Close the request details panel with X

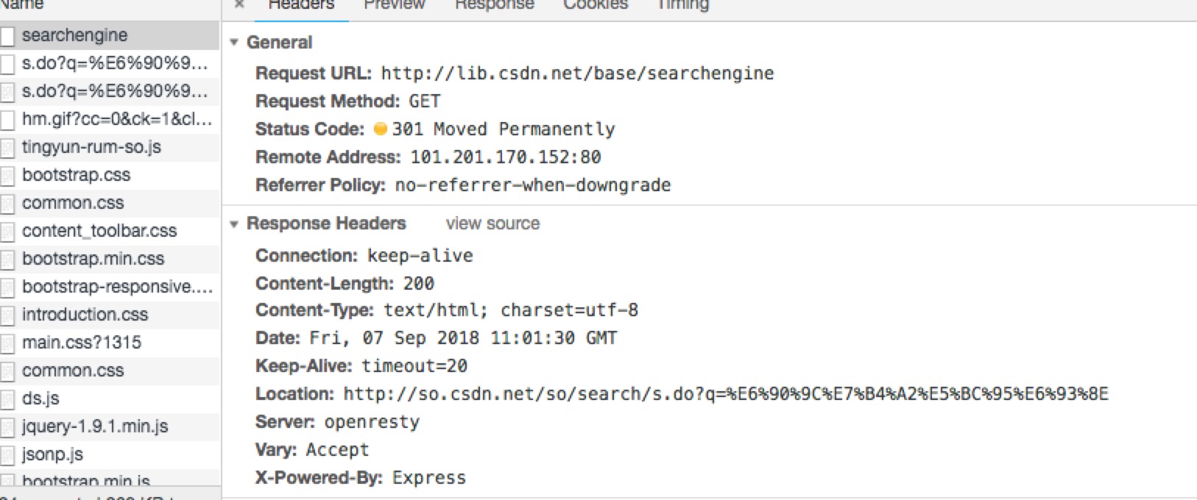click(239, 4)
